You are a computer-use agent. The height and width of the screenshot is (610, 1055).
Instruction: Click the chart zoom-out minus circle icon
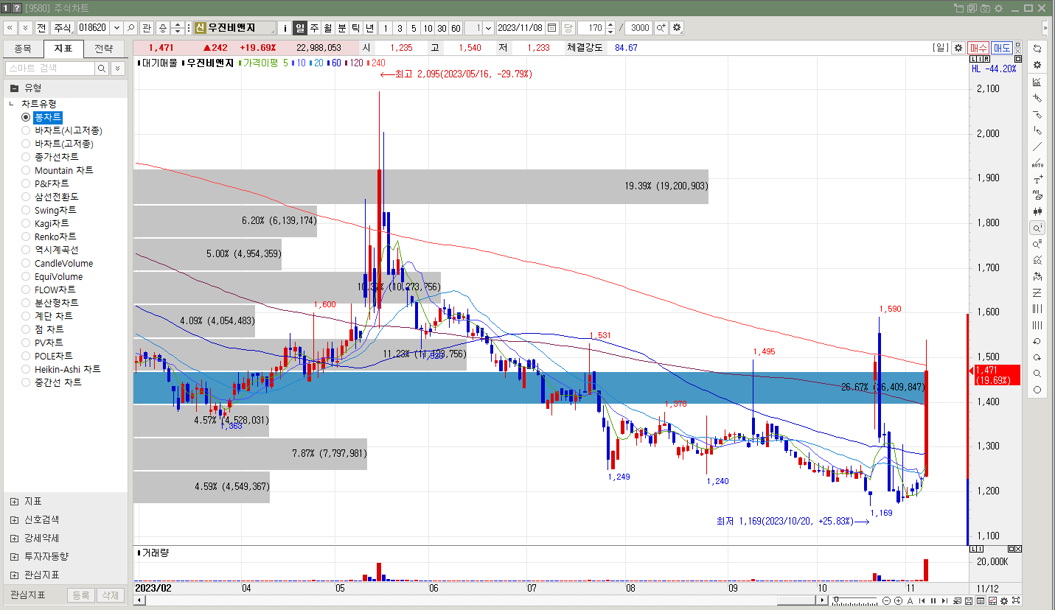(886, 600)
